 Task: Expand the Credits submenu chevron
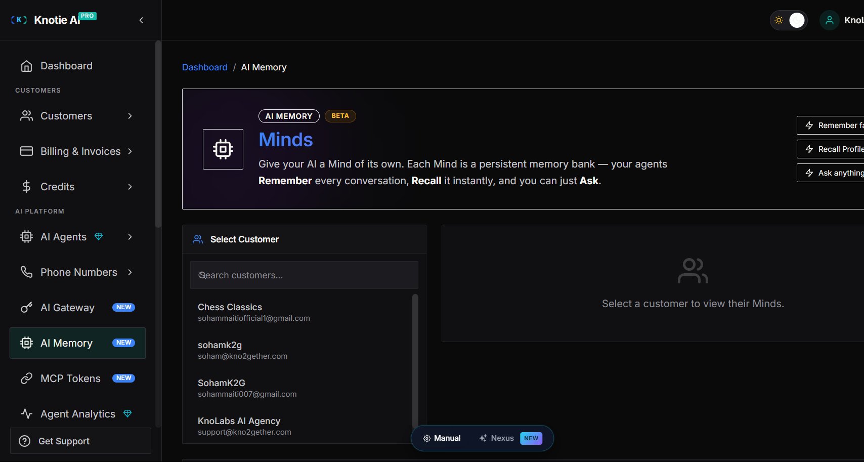[130, 187]
